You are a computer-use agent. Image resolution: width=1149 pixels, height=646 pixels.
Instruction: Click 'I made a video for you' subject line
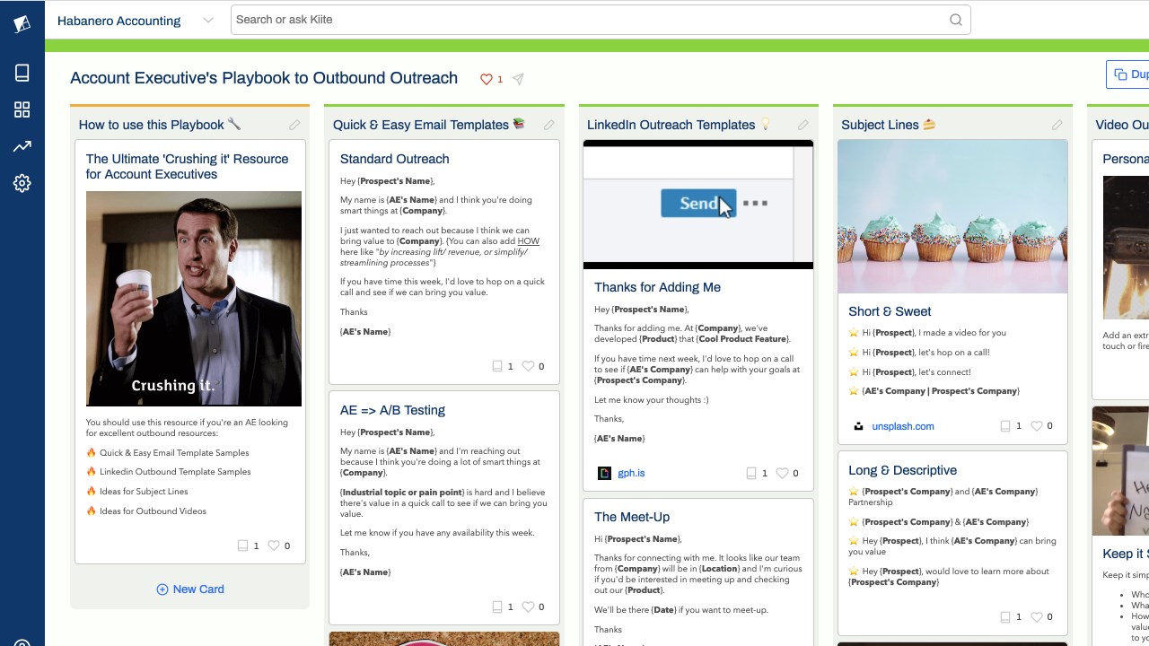tap(963, 333)
